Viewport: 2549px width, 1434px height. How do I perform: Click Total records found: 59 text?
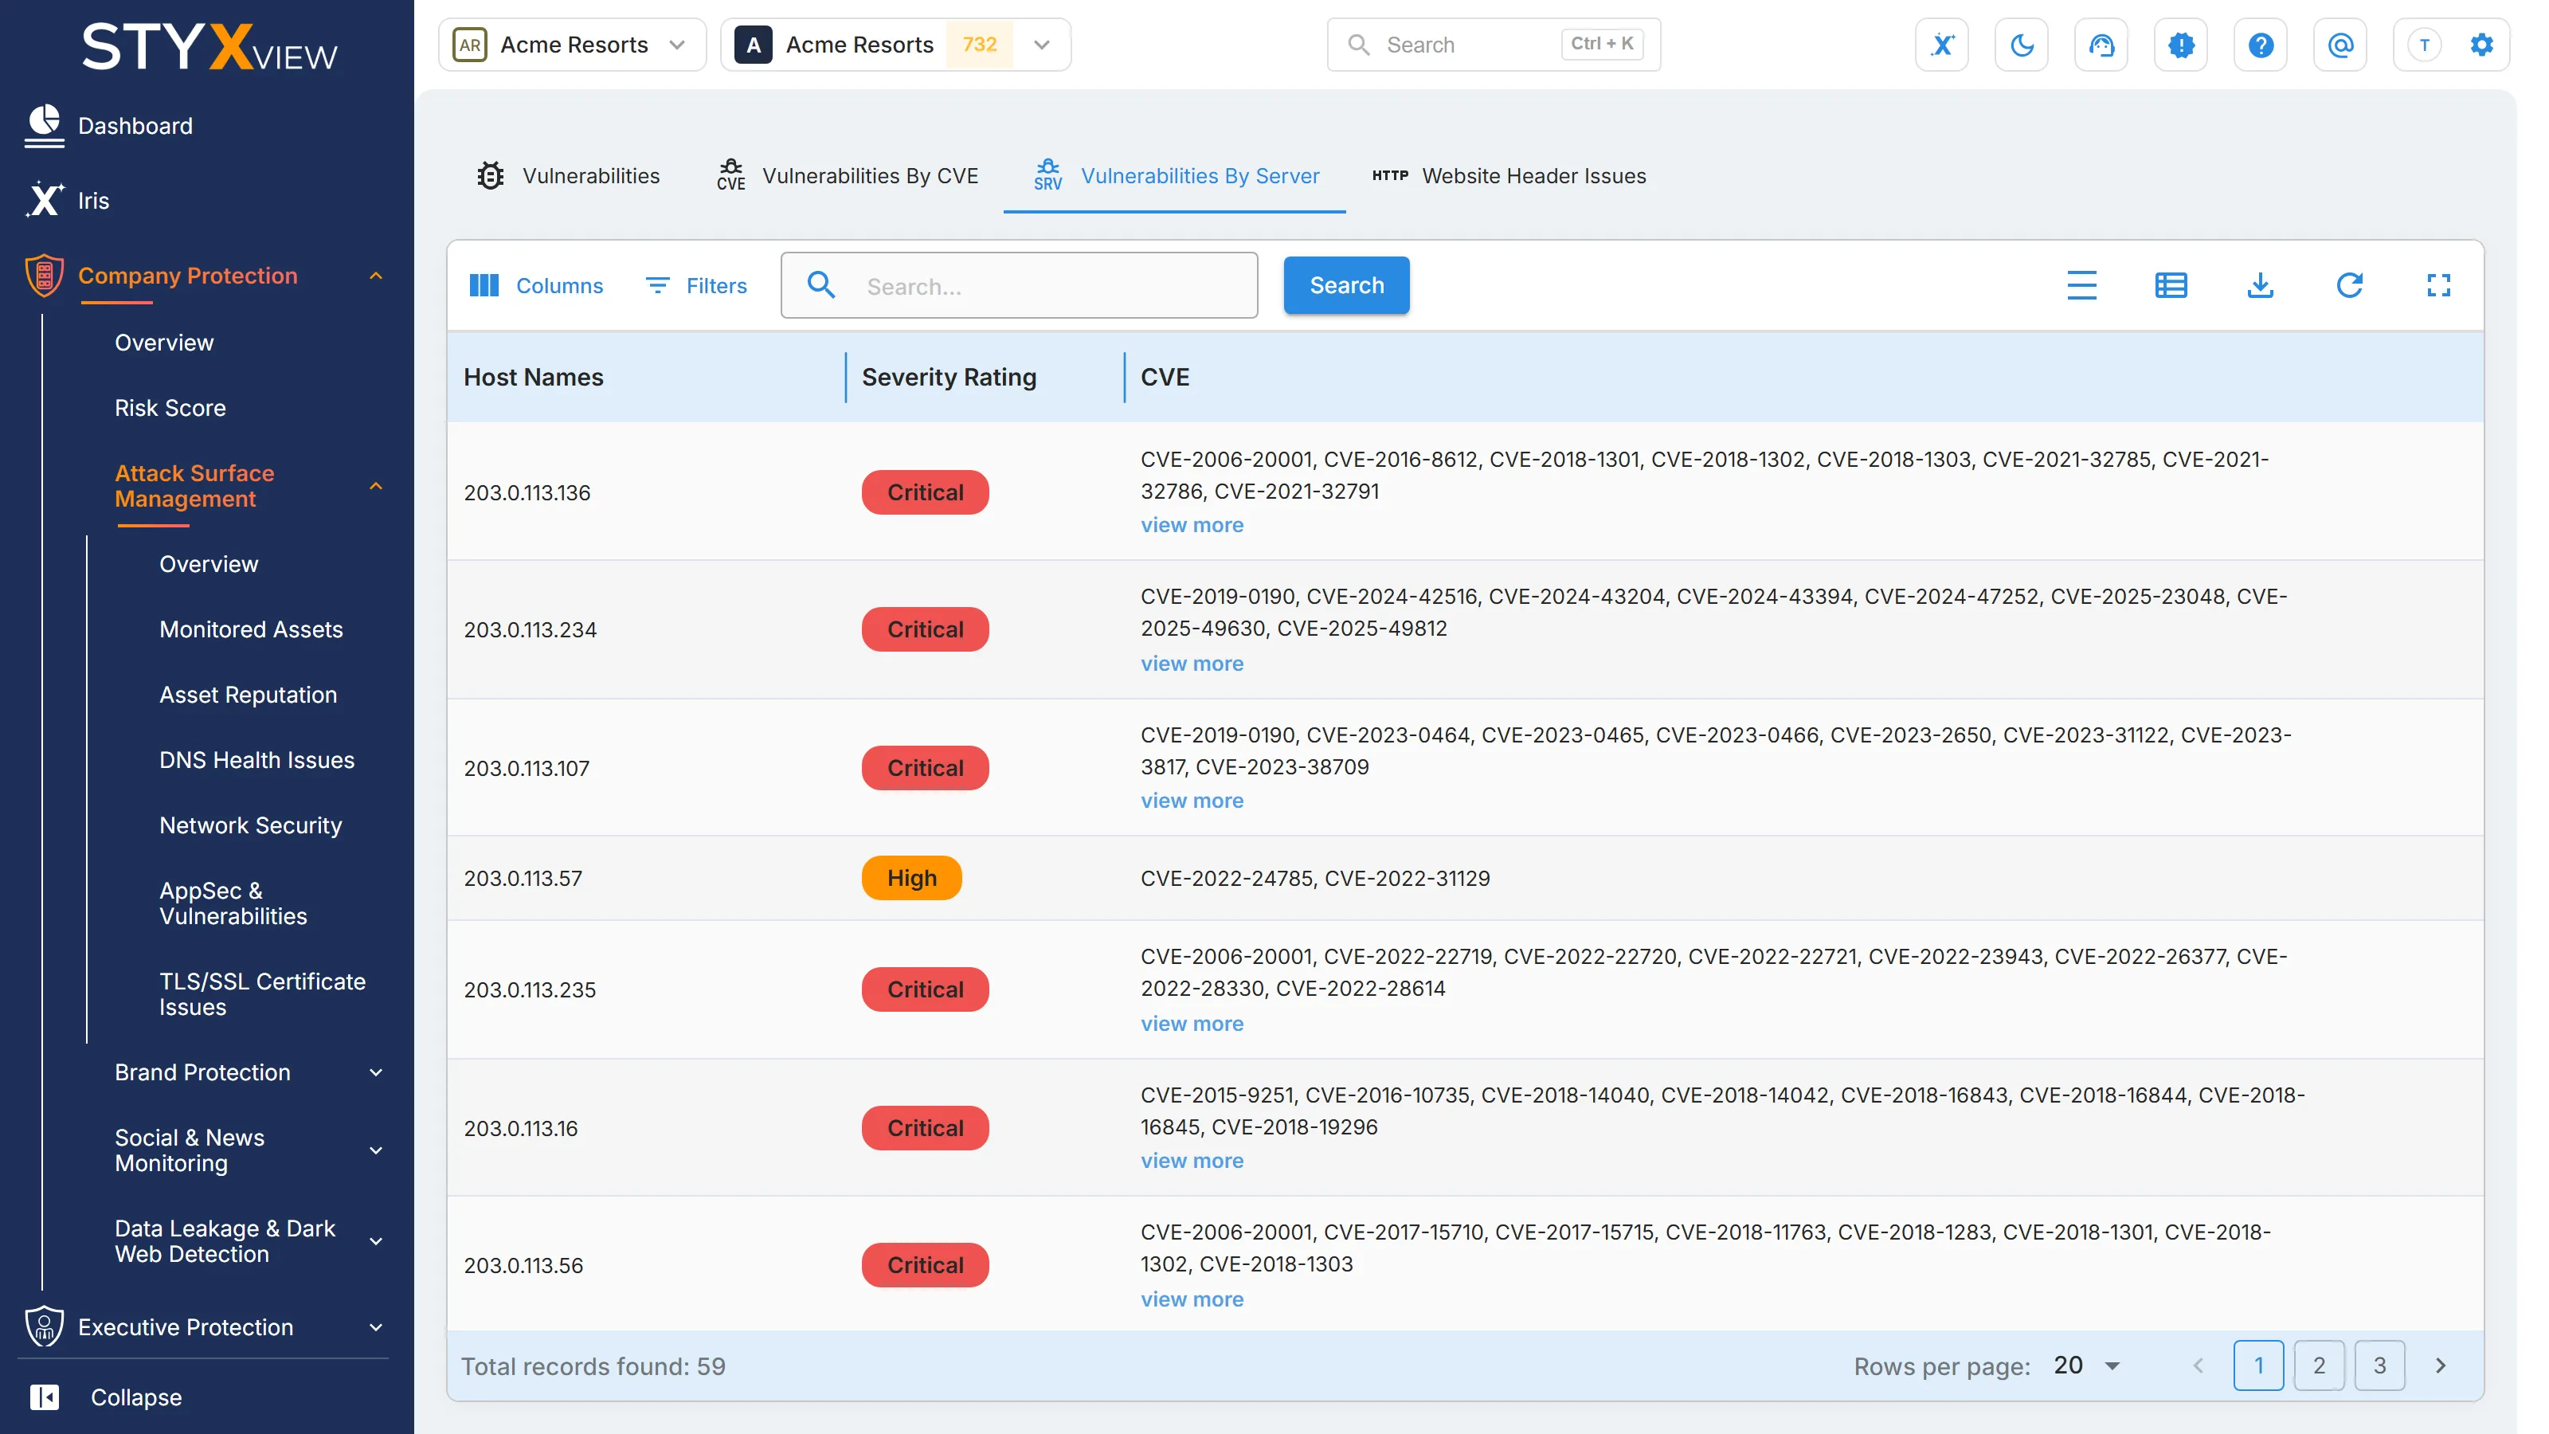tap(593, 1365)
